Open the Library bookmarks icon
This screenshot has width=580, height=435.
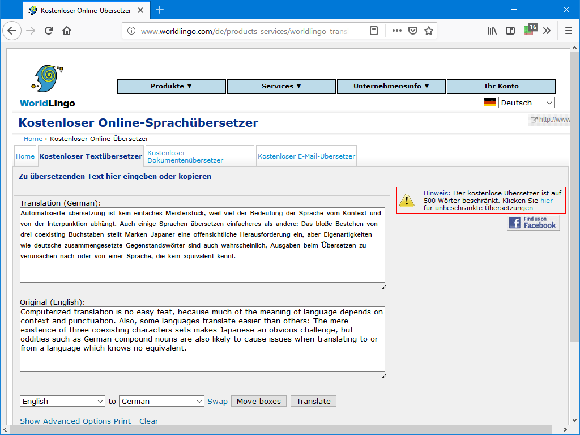click(x=492, y=31)
